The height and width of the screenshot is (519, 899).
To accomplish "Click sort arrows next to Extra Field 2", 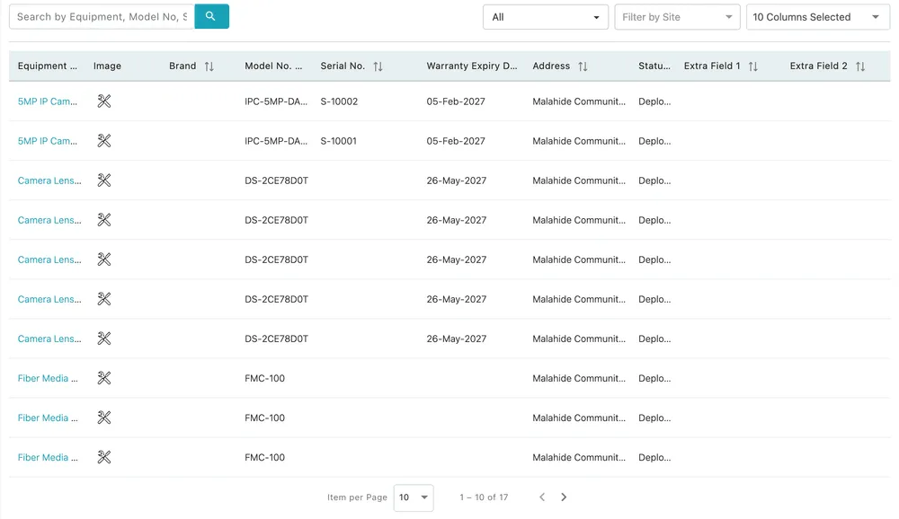I will pyautogui.click(x=860, y=66).
